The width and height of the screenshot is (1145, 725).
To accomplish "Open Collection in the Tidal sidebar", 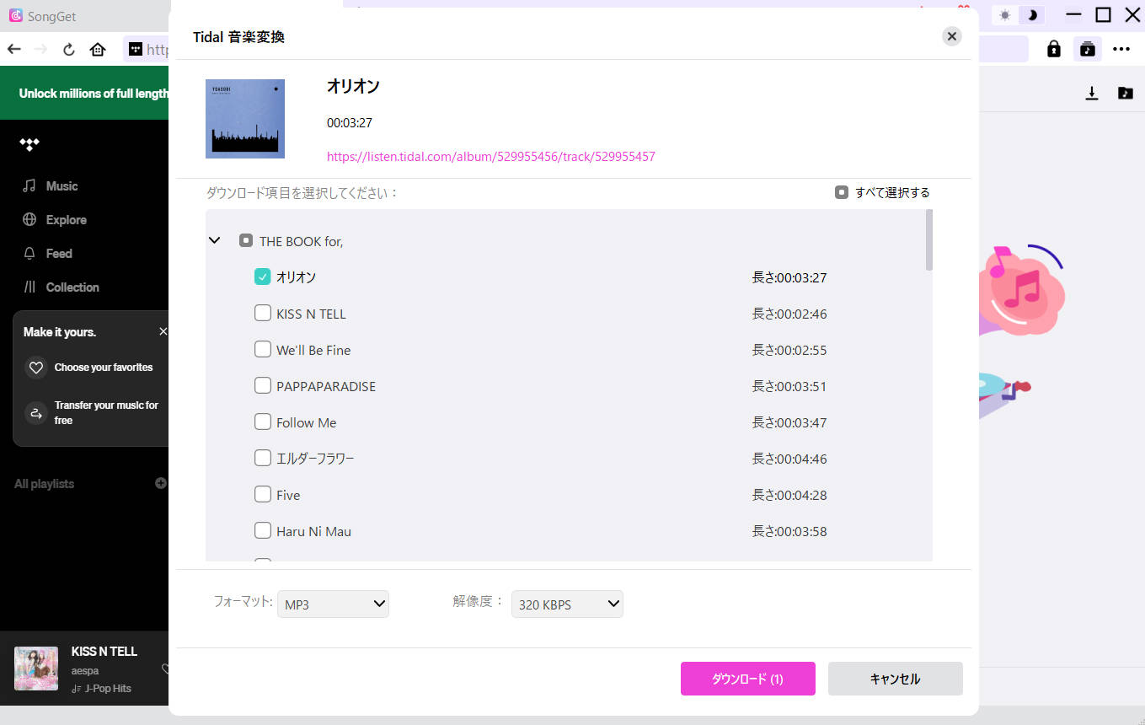I will pyautogui.click(x=61, y=287).
